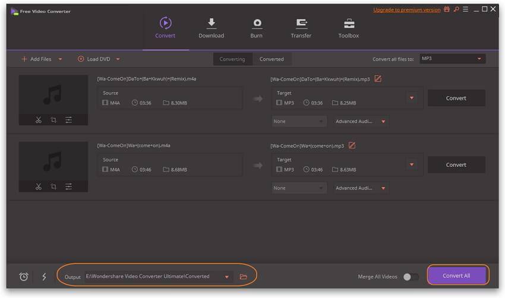The image size is (505, 298).
Task: Click Add Files button
Action: pos(36,59)
